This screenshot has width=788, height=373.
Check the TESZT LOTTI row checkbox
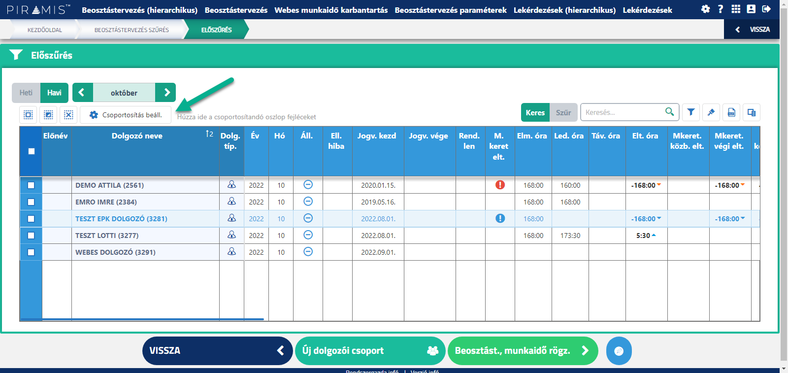click(x=31, y=236)
